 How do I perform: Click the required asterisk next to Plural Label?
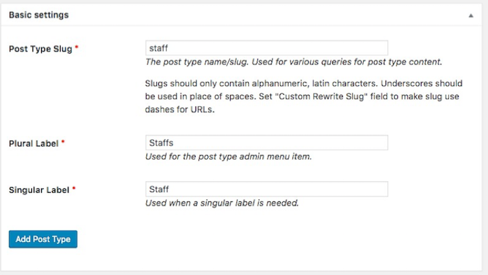(63, 142)
